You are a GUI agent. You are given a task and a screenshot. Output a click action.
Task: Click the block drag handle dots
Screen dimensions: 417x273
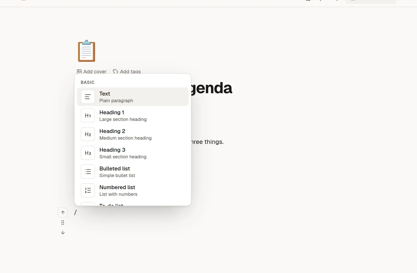(63, 223)
